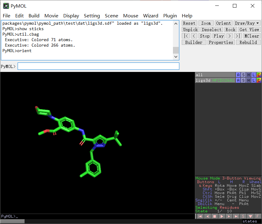The width and height of the screenshot is (262, 224).
Task: Click the Orient button
Action: [223, 23]
